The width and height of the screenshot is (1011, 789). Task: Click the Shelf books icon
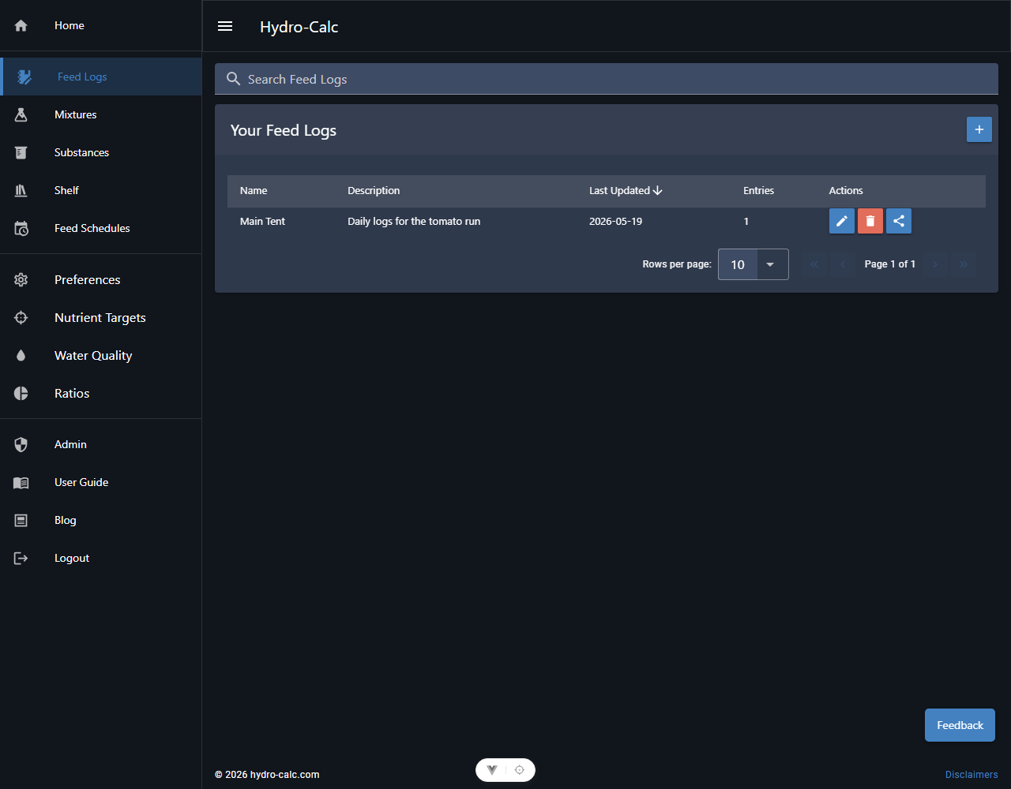coord(21,190)
